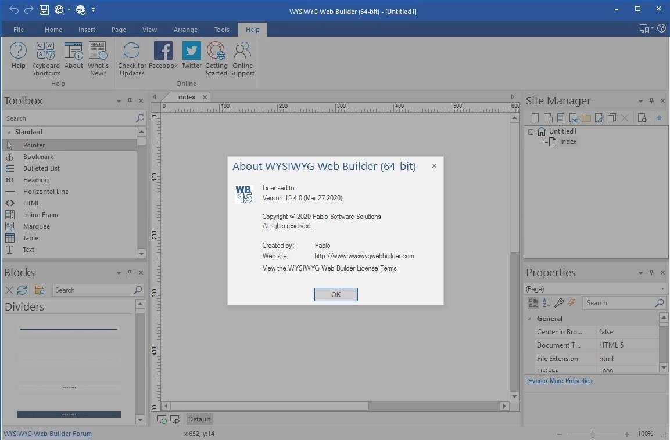Click alphabetical sort icon in Properties
The image size is (670, 440).
[x=546, y=302]
